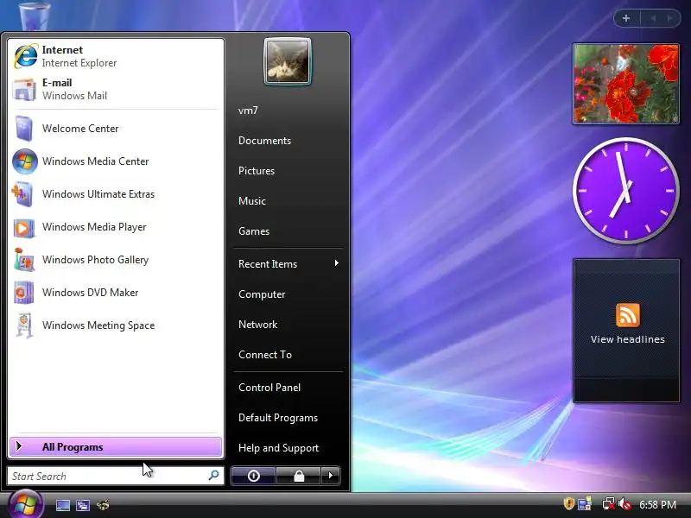691x518 pixels.
Task: Click View headlines text in gadget
Action: tap(628, 339)
